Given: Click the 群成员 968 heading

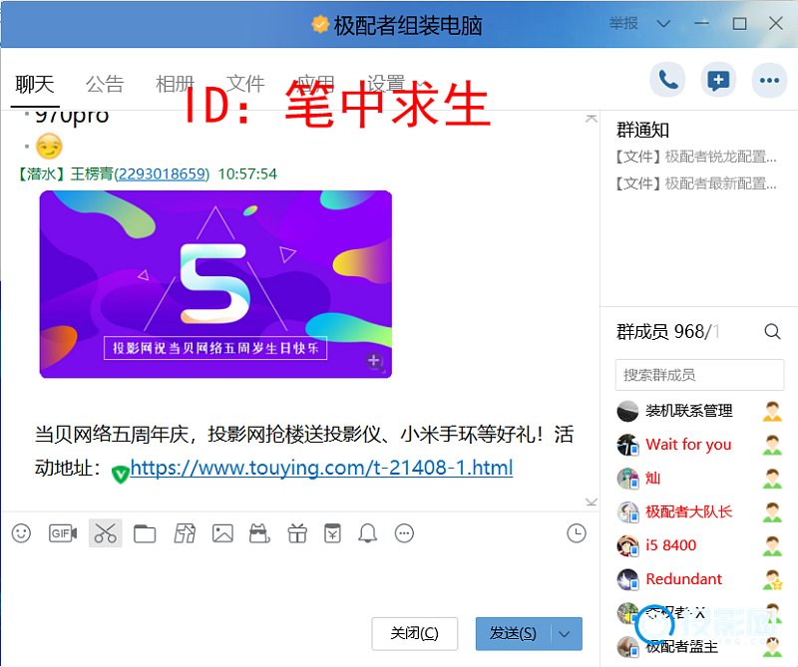Looking at the screenshot, I should 666,332.
